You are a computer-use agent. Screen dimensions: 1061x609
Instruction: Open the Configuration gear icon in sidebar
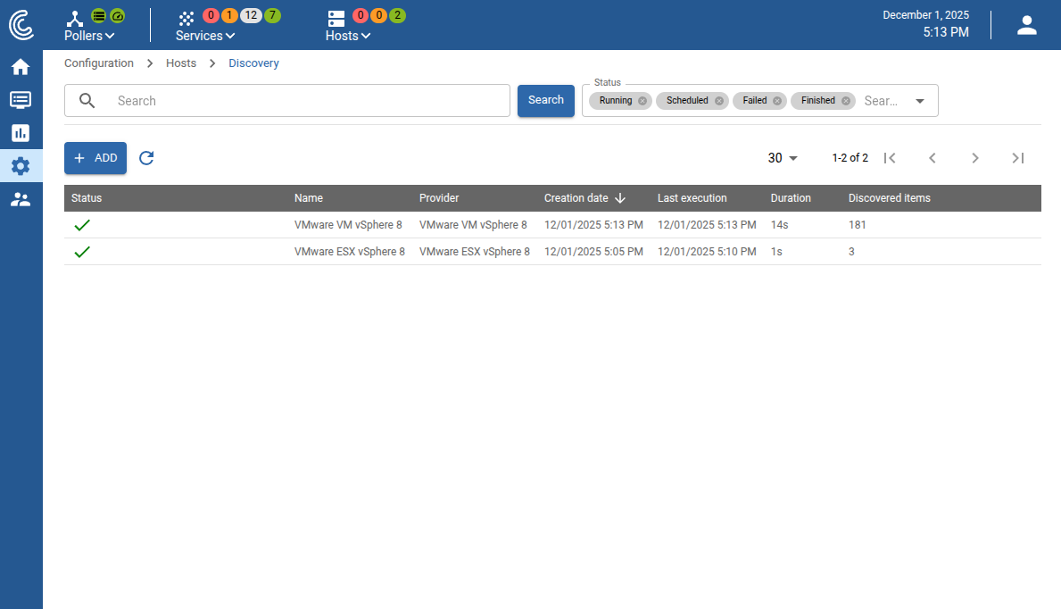[x=21, y=166]
